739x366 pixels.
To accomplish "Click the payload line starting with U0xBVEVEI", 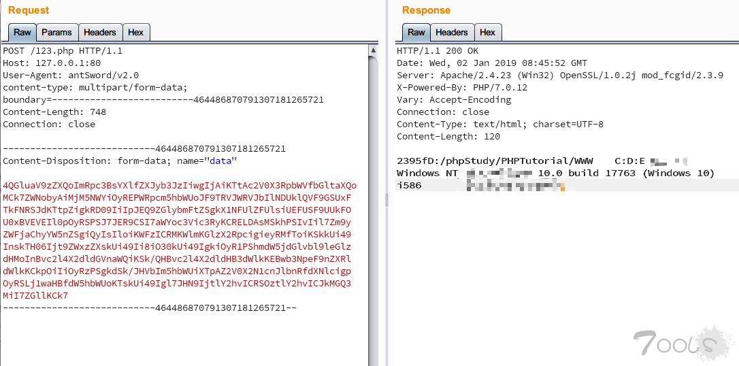I will pyautogui.click(x=177, y=222).
